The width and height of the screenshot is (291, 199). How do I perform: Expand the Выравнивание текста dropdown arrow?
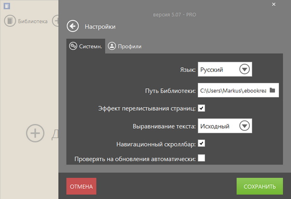(244, 126)
